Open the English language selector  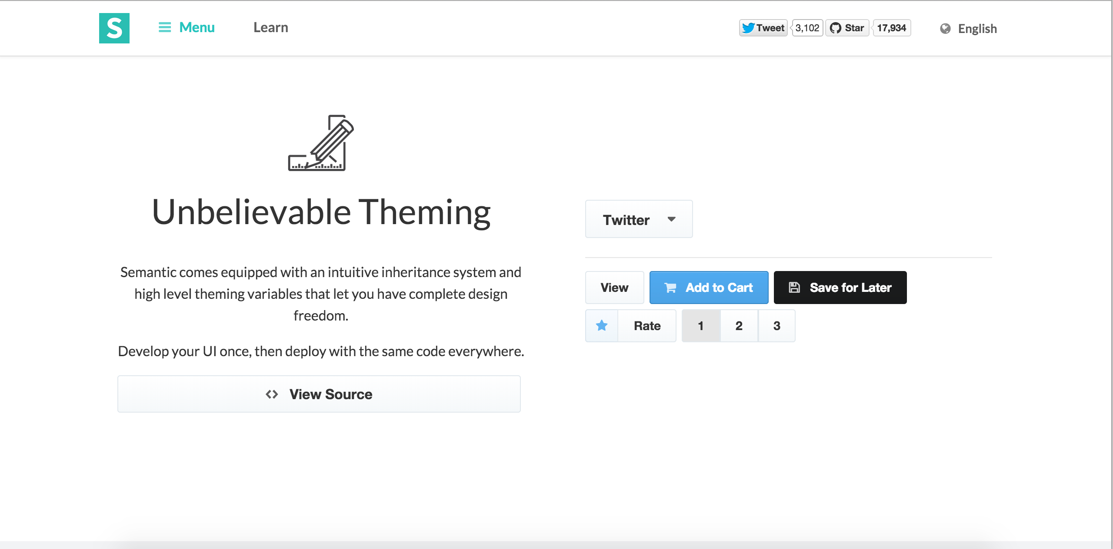click(x=968, y=29)
